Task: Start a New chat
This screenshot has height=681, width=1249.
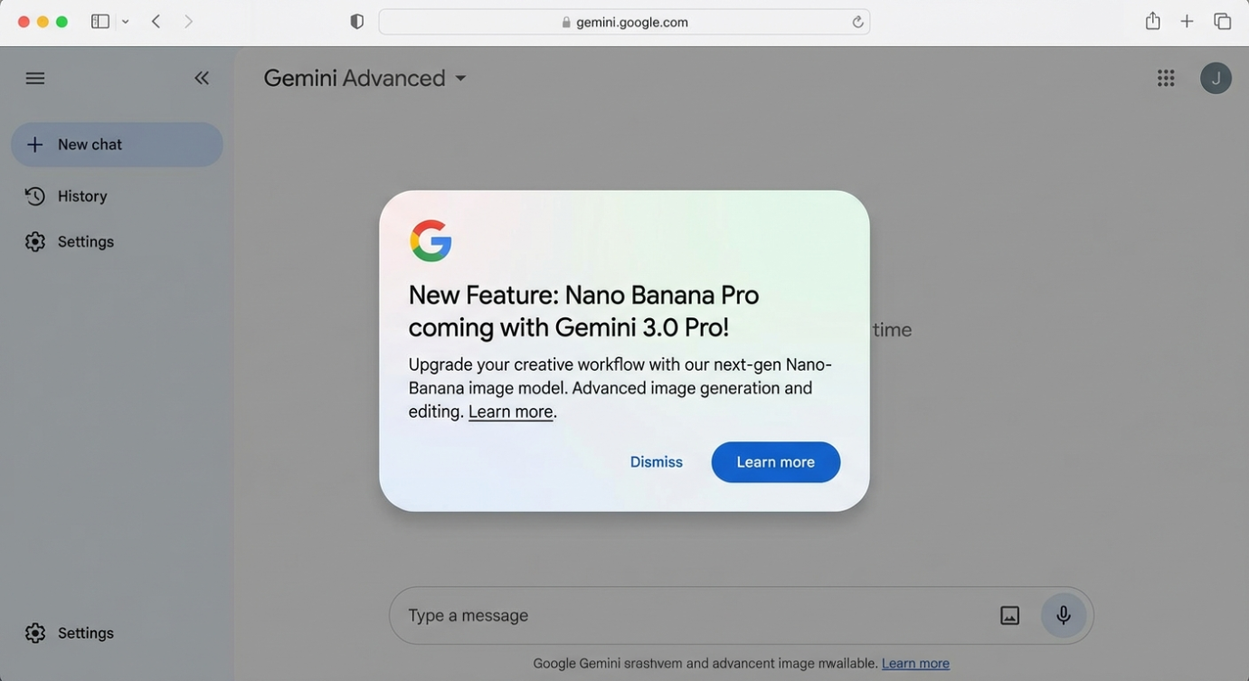Action: [x=117, y=145]
